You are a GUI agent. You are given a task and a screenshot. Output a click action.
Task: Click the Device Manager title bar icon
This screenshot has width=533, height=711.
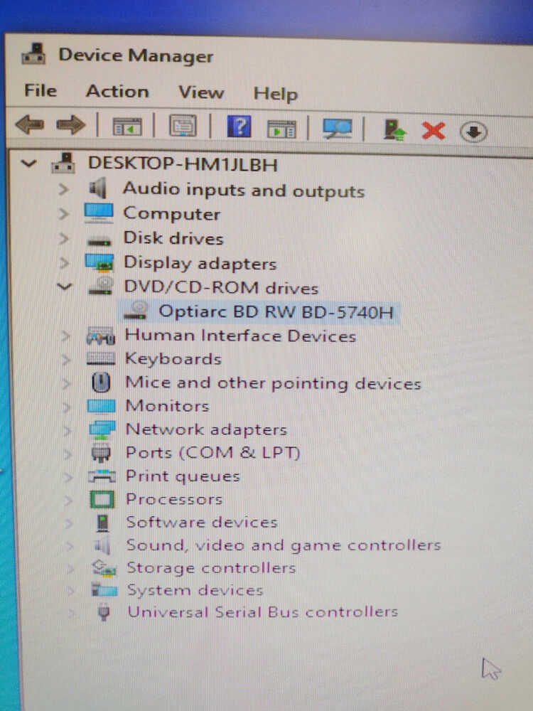point(33,55)
